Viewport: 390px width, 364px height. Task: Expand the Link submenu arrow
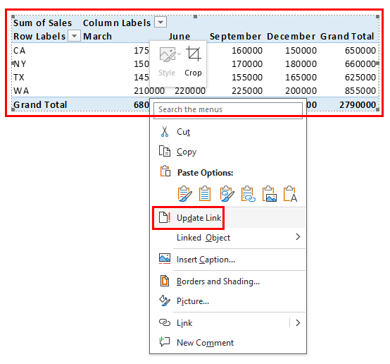(298, 323)
